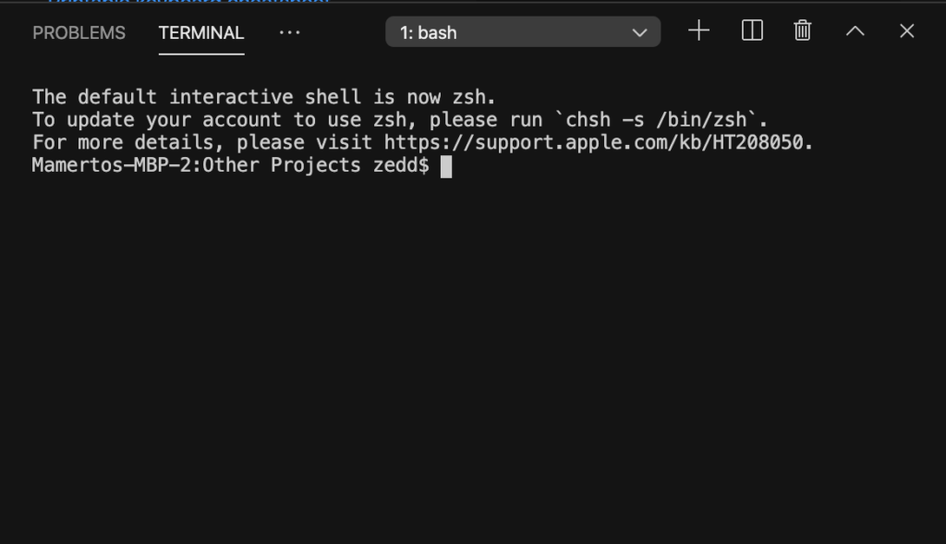Click "Other Projects" directory in the prompt

coord(282,165)
